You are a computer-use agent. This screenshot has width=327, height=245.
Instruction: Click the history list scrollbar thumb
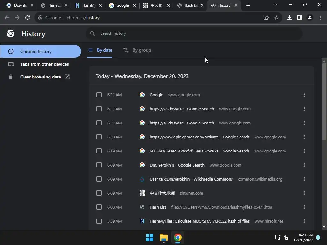click(x=324, y=102)
